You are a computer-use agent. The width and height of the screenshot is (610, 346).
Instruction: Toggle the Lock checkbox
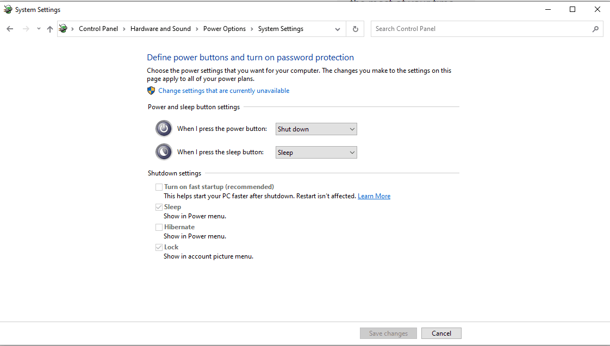click(159, 247)
